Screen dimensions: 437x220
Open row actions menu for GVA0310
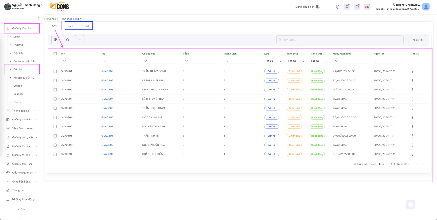(x=413, y=154)
